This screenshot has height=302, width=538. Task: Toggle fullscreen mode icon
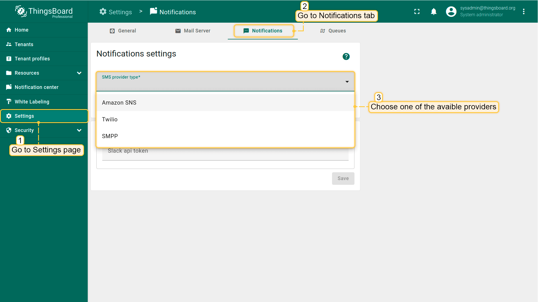(x=417, y=11)
